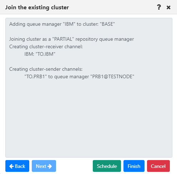The height and width of the screenshot is (174, 177).
Task: Click "PRB1@TESTNODE" queue manager text
Action: pos(112,76)
